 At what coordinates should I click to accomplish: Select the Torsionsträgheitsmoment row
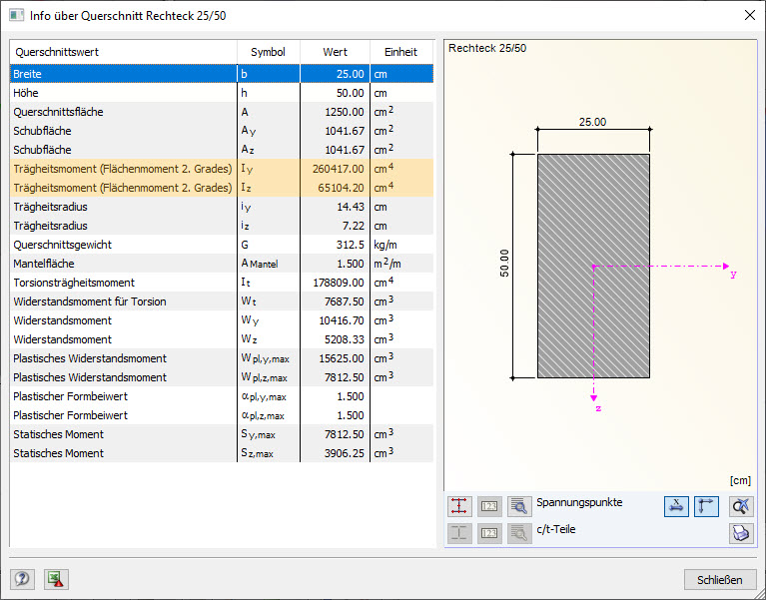[222, 283]
